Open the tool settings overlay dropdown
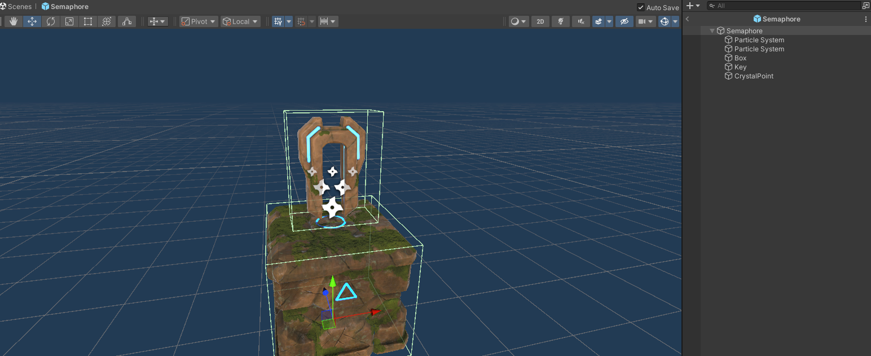The image size is (871, 356). (x=158, y=21)
